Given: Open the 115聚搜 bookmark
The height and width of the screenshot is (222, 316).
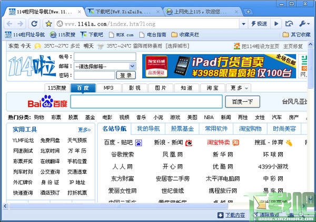Looking at the screenshot, I should click(63, 35).
